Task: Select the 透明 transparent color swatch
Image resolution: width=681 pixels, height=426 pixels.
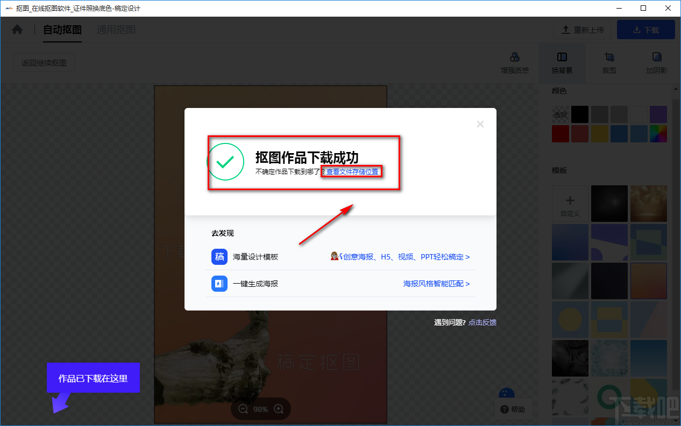Action: pyautogui.click(x=561, y=114)
